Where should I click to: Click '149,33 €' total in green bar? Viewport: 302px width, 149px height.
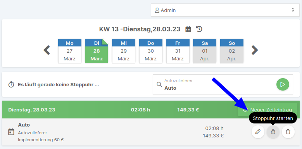pos(188,110)
